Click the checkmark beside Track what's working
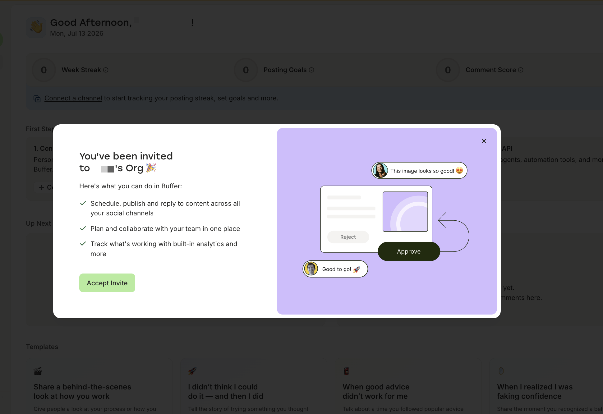Image resolution: width=603 pixels, height=414 pixels. tap(83, 244)
